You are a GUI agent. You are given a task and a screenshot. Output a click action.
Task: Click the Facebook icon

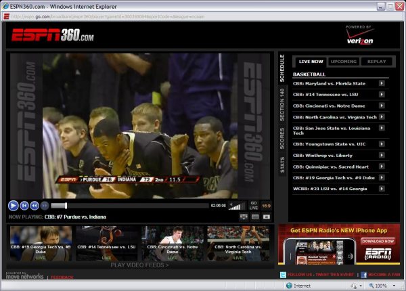tap(364, 275)
